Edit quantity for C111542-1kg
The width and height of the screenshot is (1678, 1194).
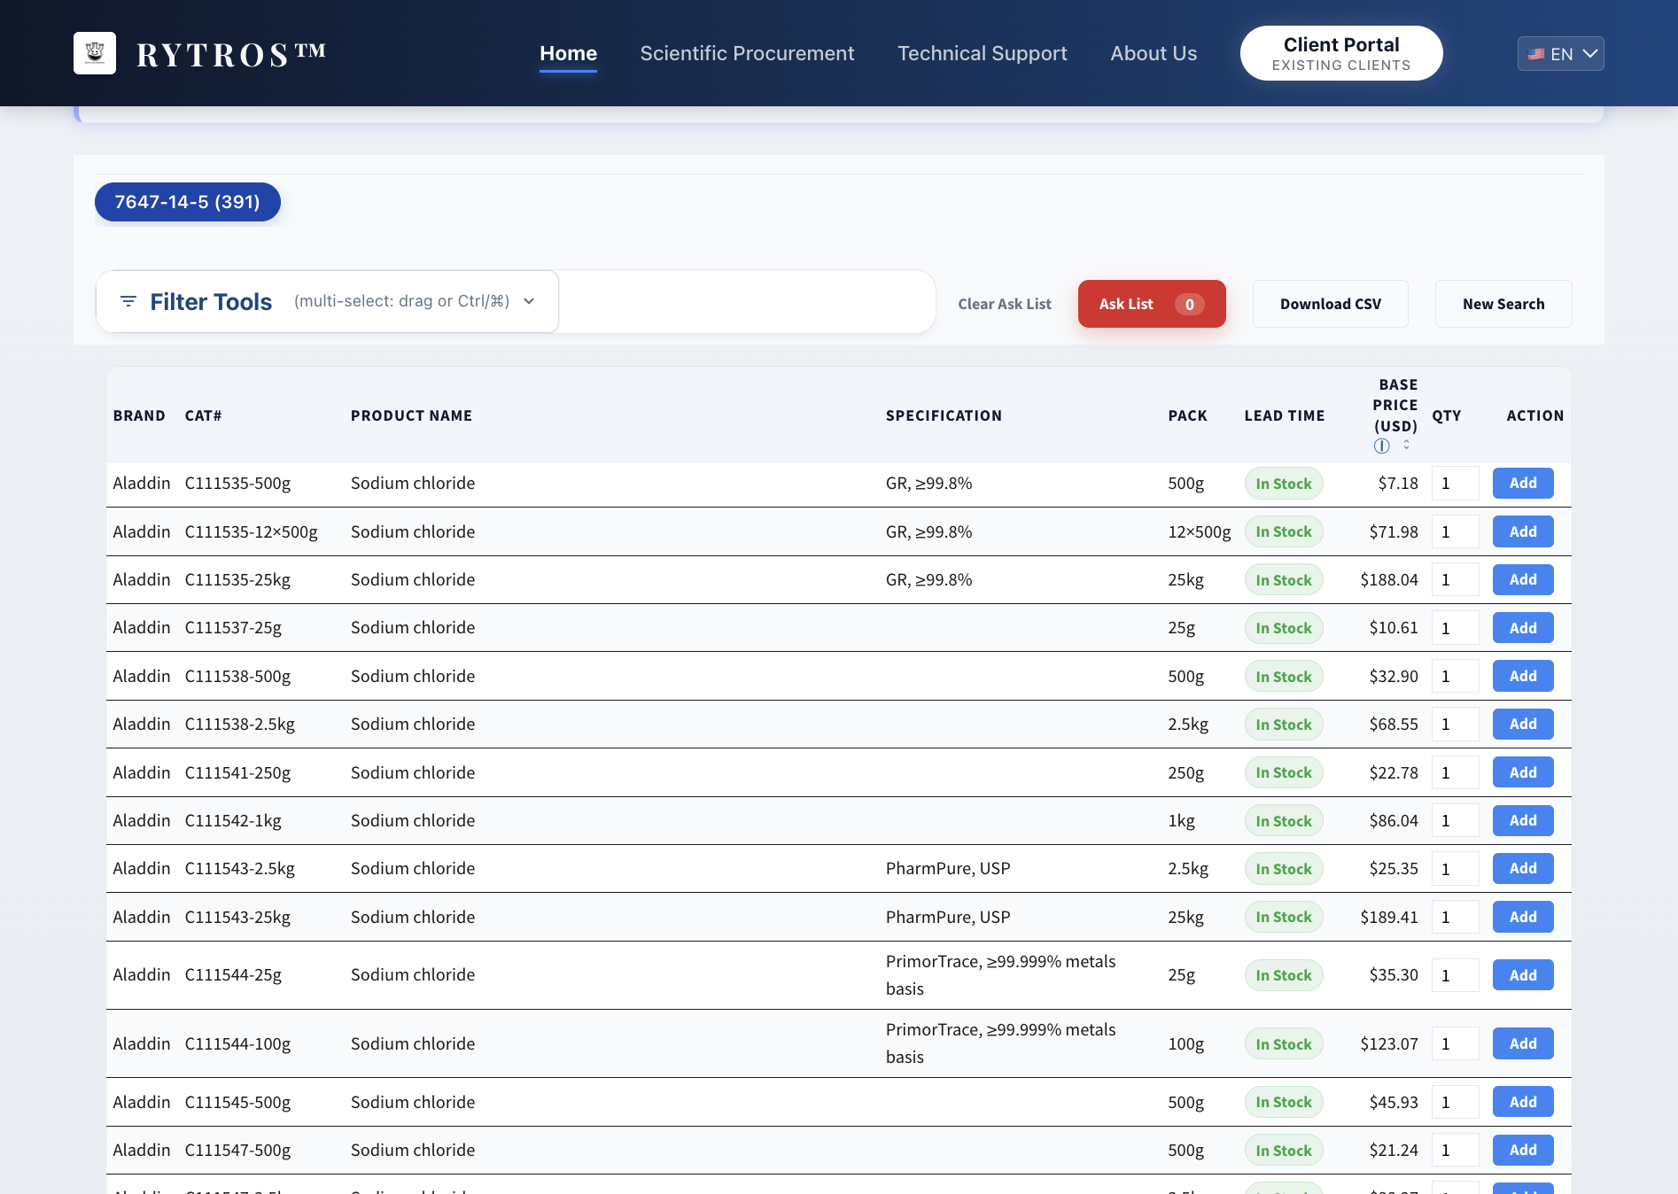1455,820
